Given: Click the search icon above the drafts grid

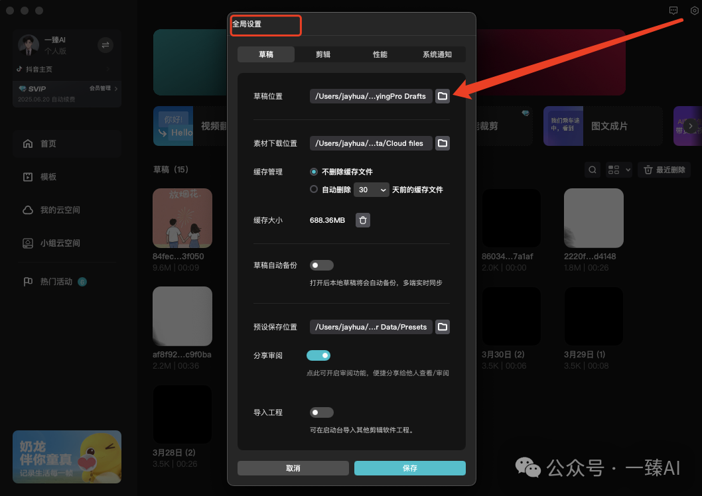Looking at the screenshot, I should click(x=592, y=169).
